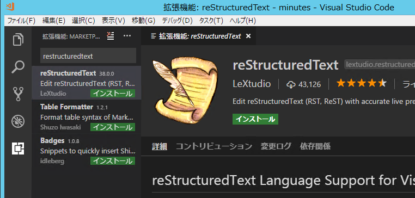Open the 移動(G) menu
415x198 pixels.
[x=143, y=21]
